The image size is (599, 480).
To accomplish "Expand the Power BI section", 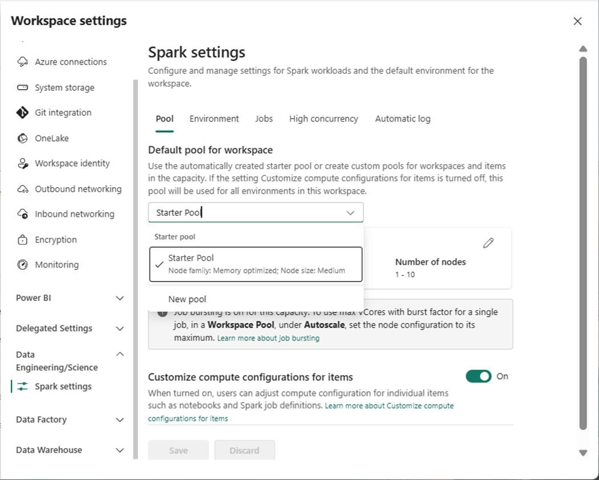I will [x=120, y=298].
